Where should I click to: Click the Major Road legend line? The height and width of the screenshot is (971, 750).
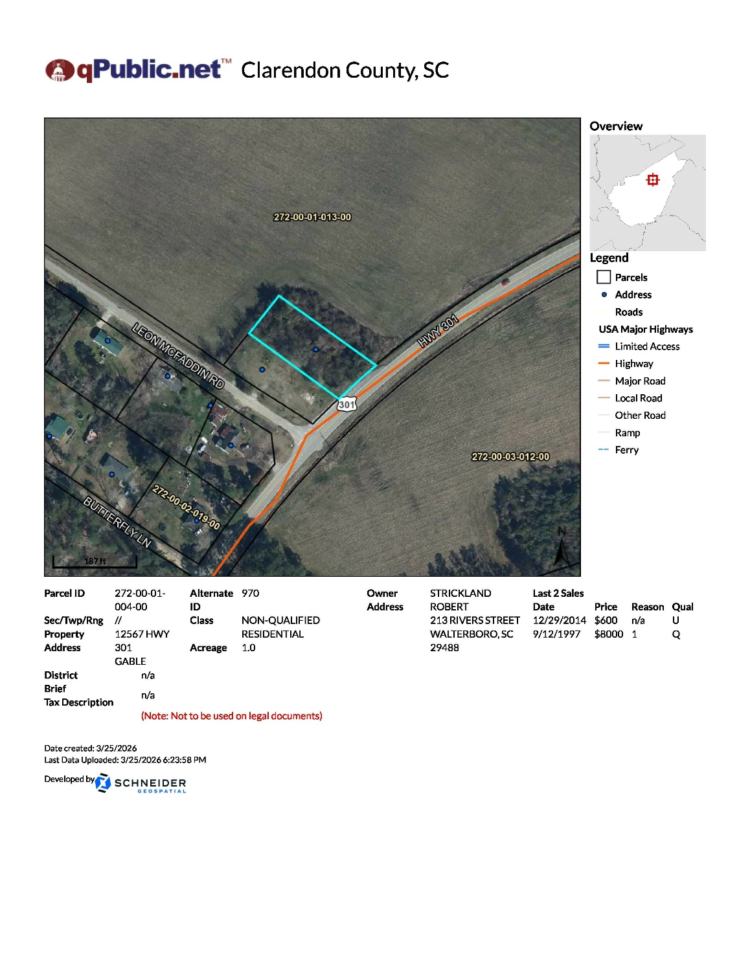coord(604,381)
